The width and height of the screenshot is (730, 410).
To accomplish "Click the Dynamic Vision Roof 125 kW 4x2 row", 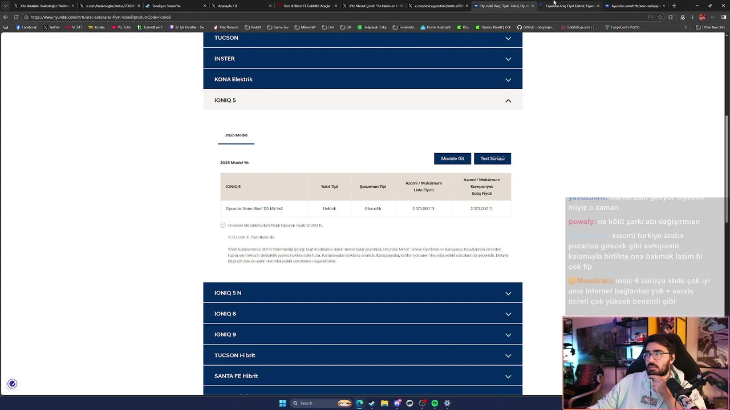I will [x=366, y=208].
